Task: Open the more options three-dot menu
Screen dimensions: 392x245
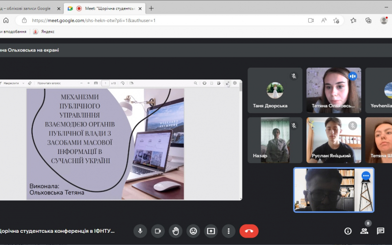Action: tap(228, 231)
